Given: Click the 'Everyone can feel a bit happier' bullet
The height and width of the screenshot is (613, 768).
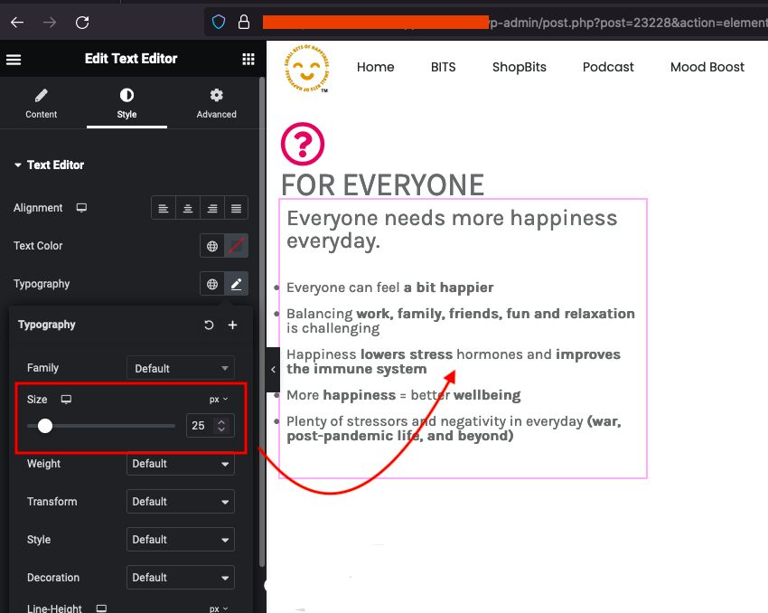Looking at the screenshot, I should (x=390, y=288).
